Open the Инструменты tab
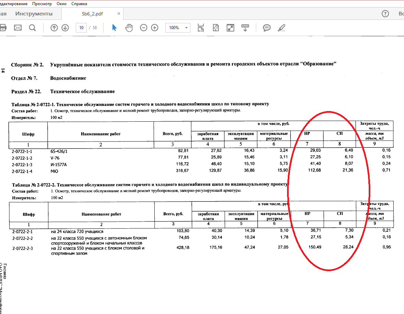This screenshot has width=404, height=314. [34, 14]
